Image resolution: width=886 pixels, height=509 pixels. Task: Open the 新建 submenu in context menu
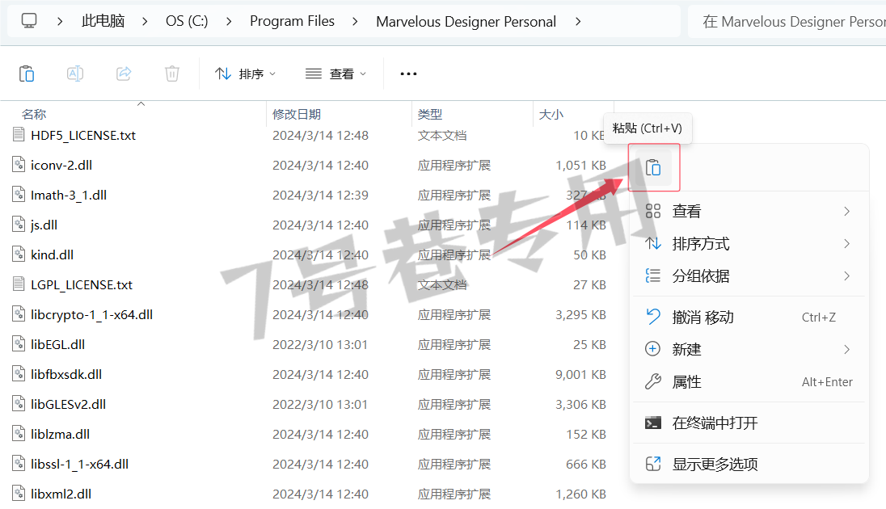749,349
